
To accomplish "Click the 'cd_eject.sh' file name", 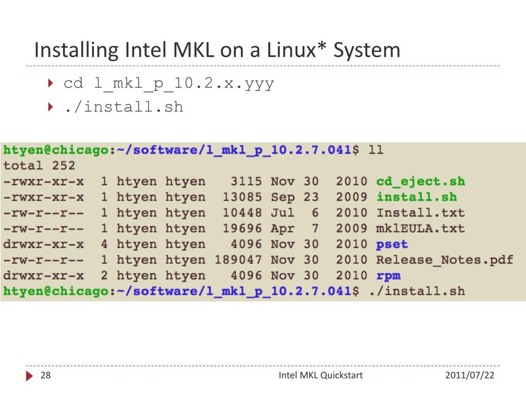I will point(420,182).
